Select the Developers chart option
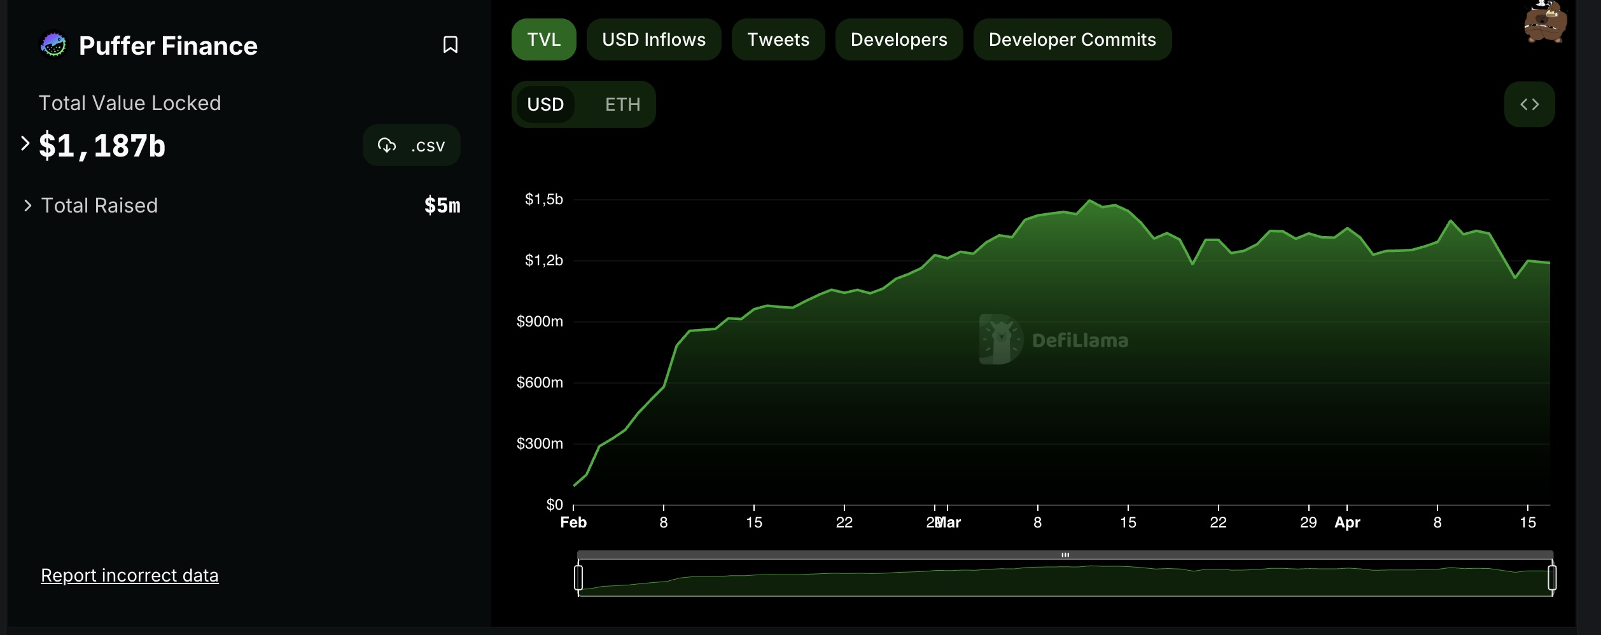Screen dimensions: 1601x635 [x=898, y=39]
